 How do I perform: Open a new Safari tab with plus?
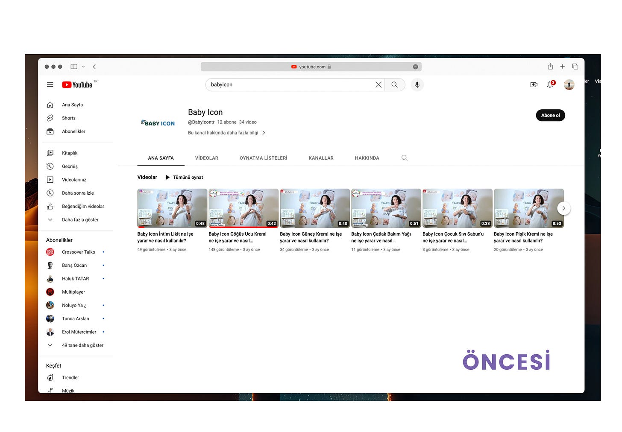tap(563, 67)
